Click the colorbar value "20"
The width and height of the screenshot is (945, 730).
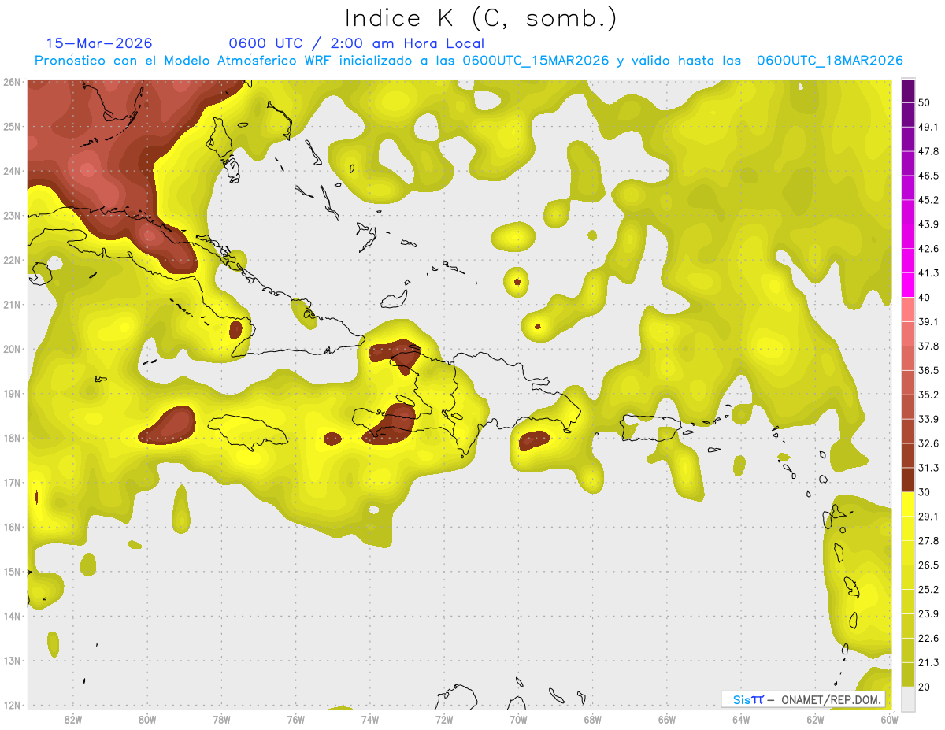[925, 687]
